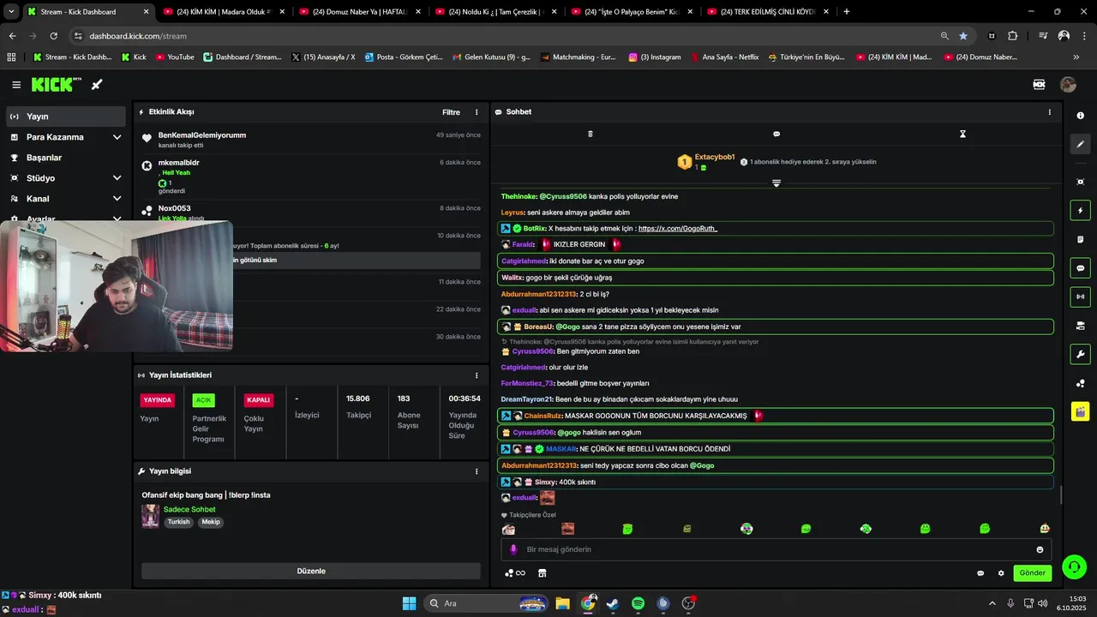
Task: Open File Explorer from the taskbar
Action: coord(562,603)
